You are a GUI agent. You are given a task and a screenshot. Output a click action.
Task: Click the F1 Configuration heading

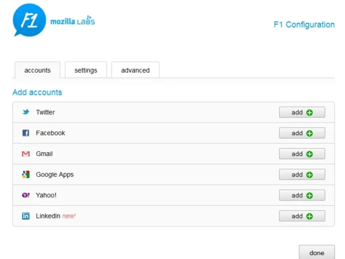[x=304, y=25]
